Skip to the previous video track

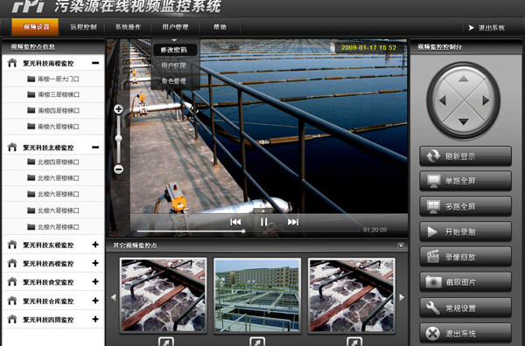tap(235, 222)
